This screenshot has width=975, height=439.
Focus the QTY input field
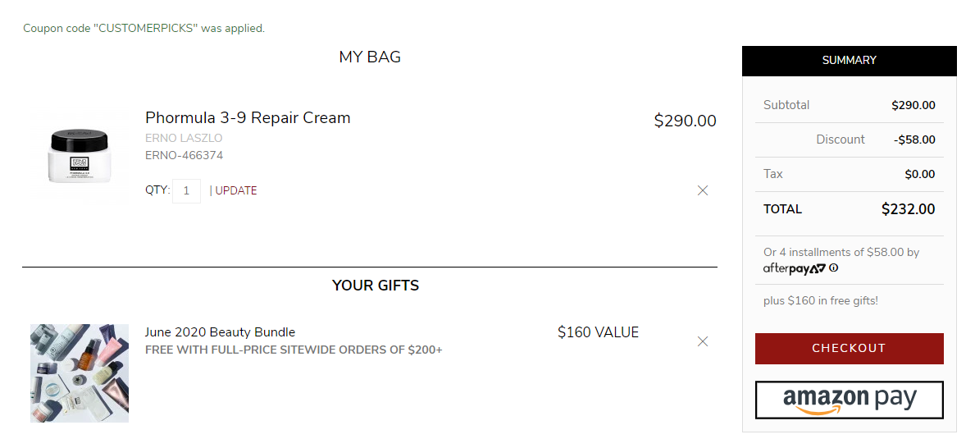pos(186,191)
